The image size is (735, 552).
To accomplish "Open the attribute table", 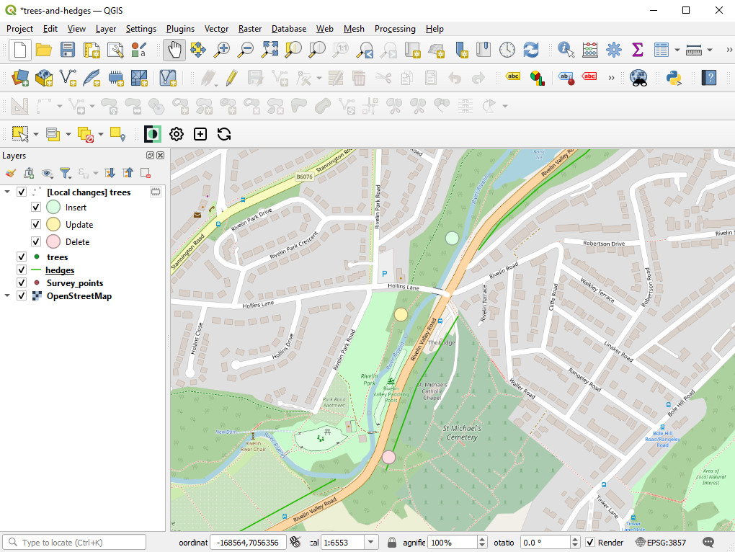I will [661, 50].
